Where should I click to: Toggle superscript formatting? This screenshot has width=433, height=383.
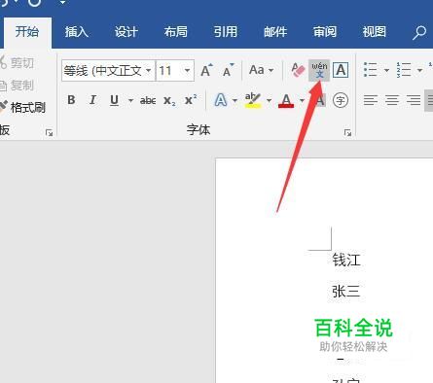tap(191, 100)
